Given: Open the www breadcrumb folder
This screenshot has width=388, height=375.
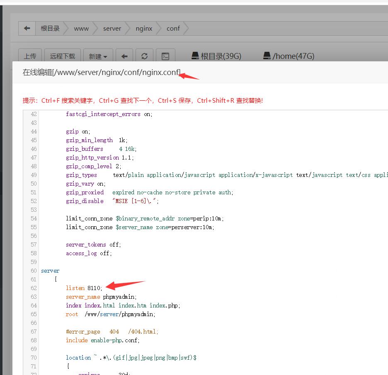Looking at the screenshot, I should pos(81,29).
